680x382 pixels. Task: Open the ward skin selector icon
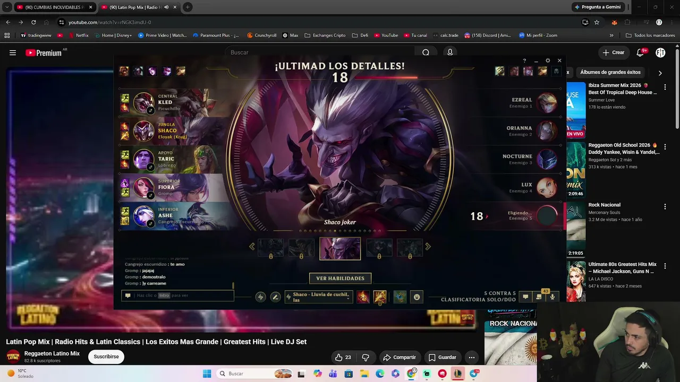coord(400,297)
